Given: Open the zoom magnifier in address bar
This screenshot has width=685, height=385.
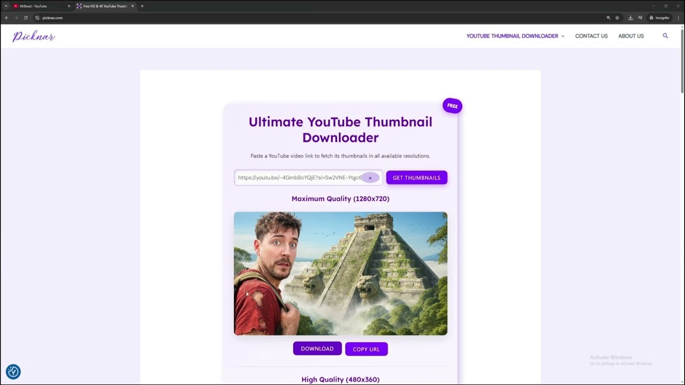Looking at the screenshot, I should [x=608, y=18].
